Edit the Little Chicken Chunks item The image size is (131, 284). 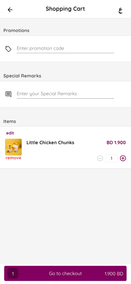click(x=10, y=133)
